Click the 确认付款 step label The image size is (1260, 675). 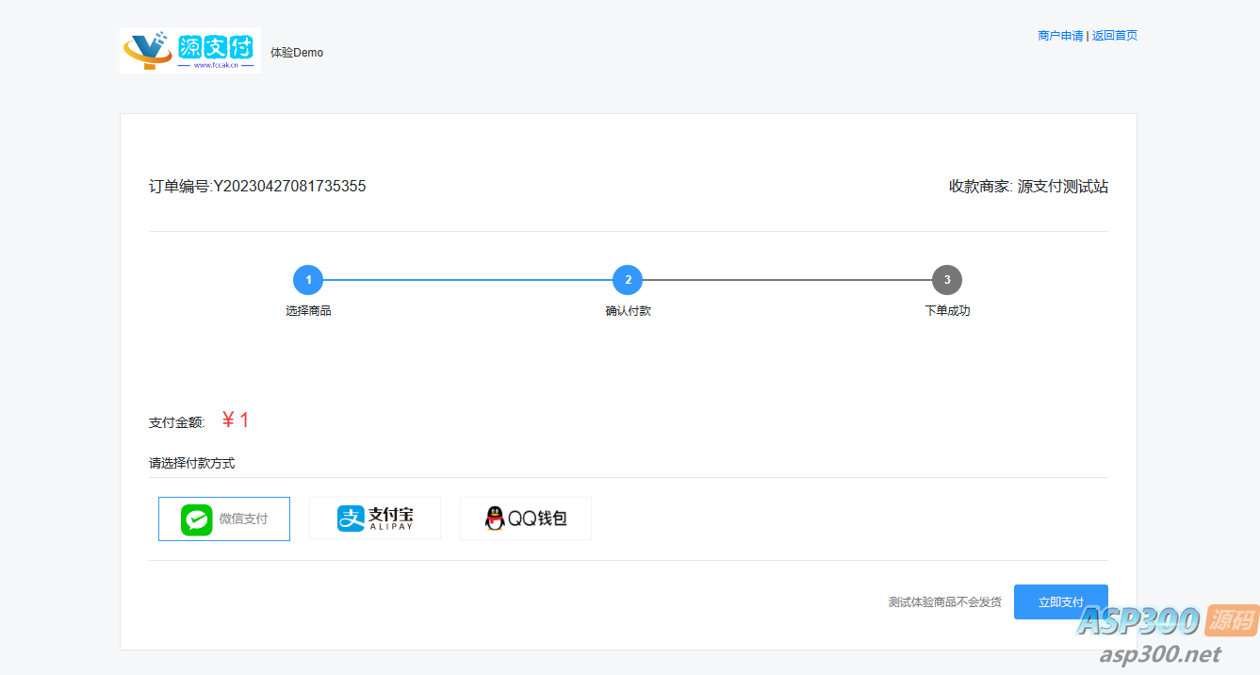point(628,311)
